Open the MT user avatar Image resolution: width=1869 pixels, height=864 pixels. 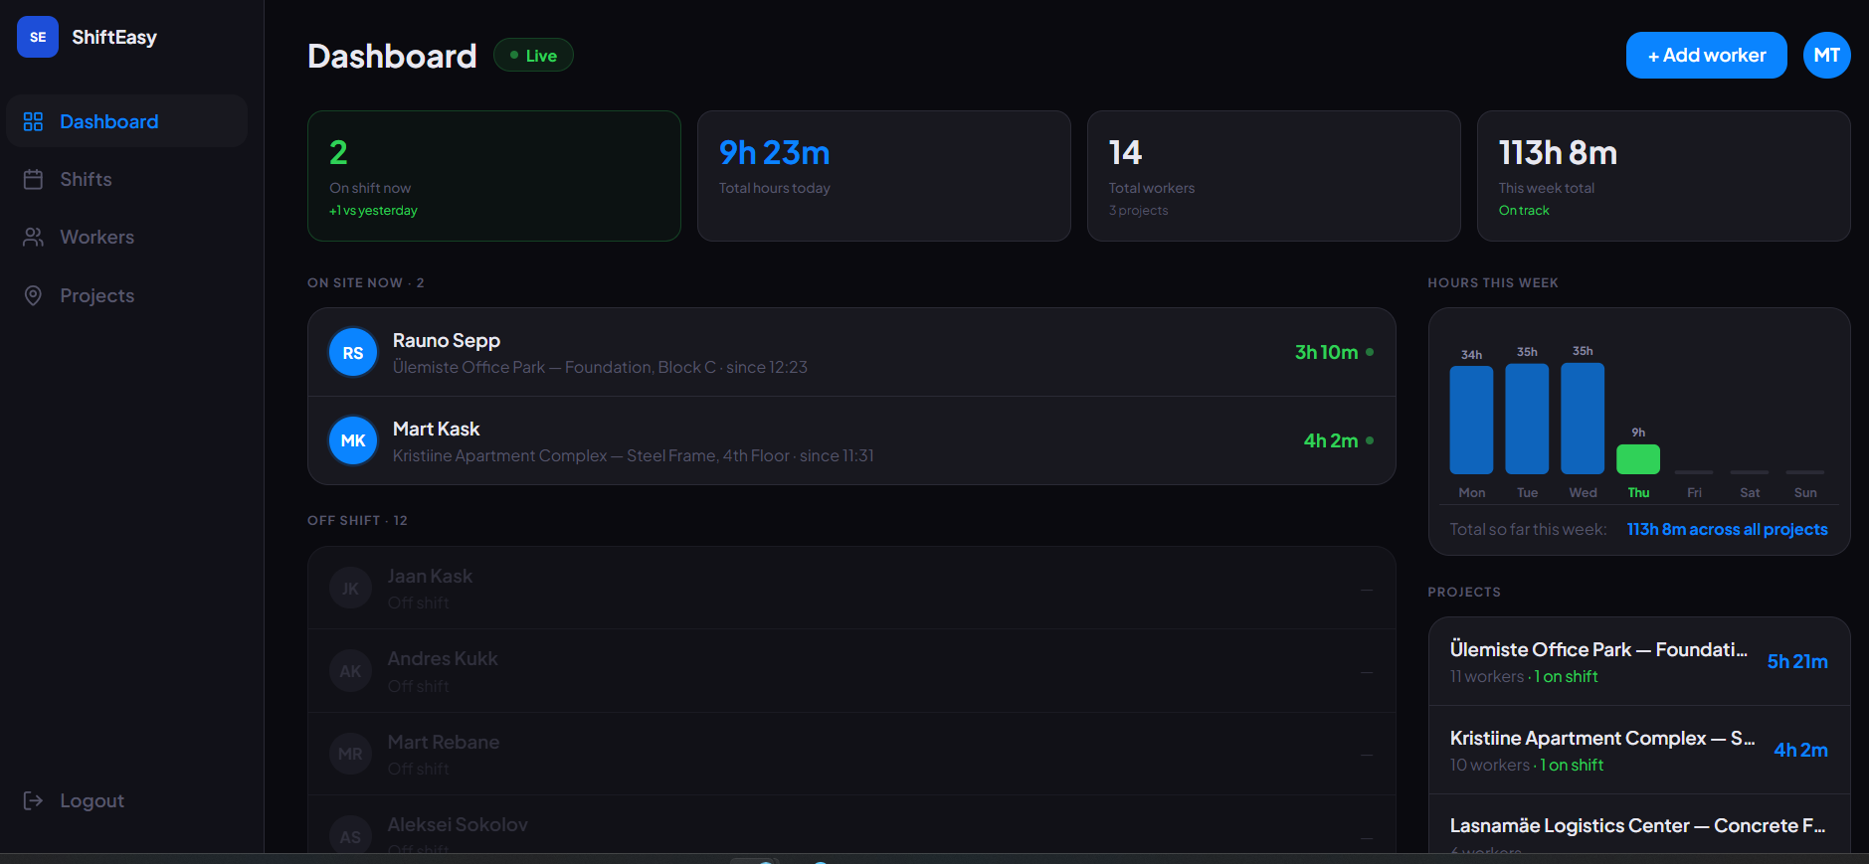(x=1826, y=55)
